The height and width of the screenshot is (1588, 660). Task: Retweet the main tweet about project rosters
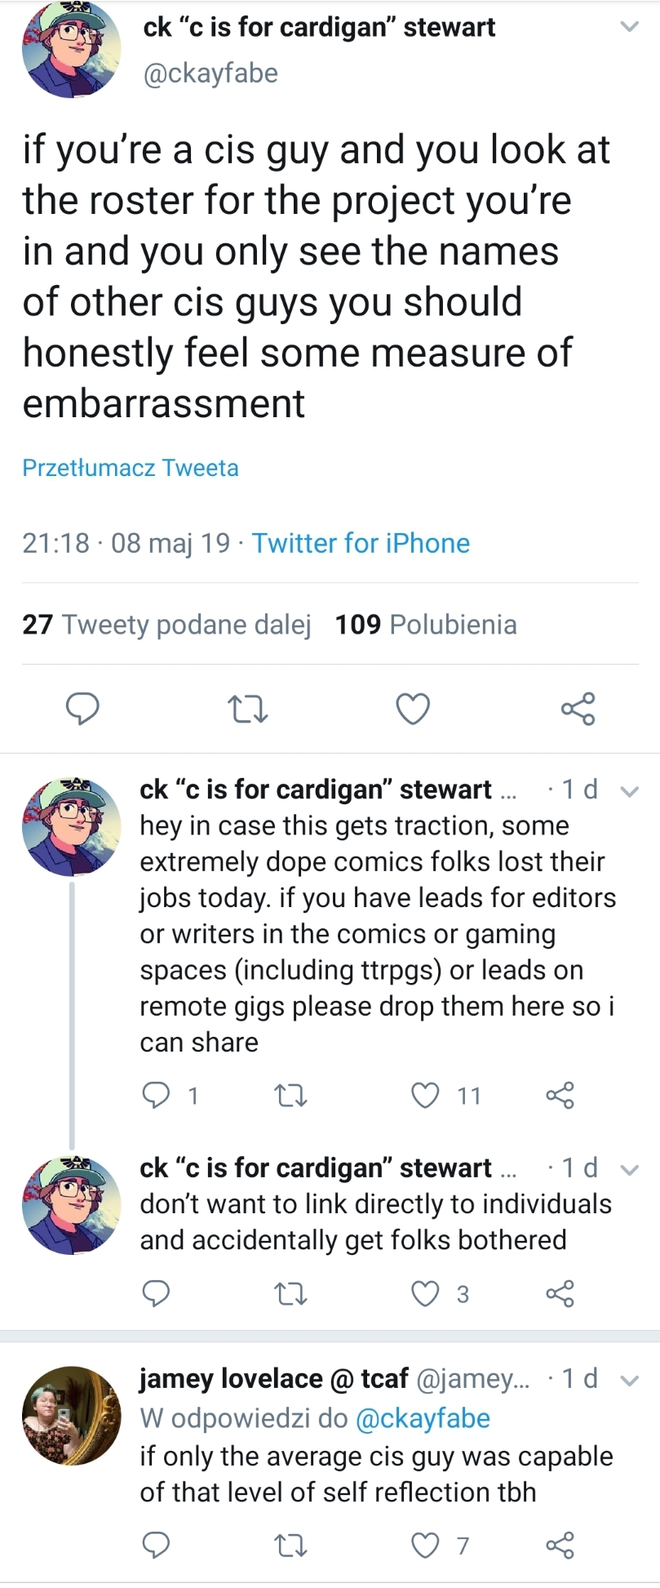pyautogui.click(x=247, y=709)
